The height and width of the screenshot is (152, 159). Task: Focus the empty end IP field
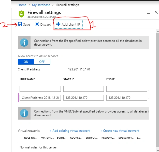point(126,89)
